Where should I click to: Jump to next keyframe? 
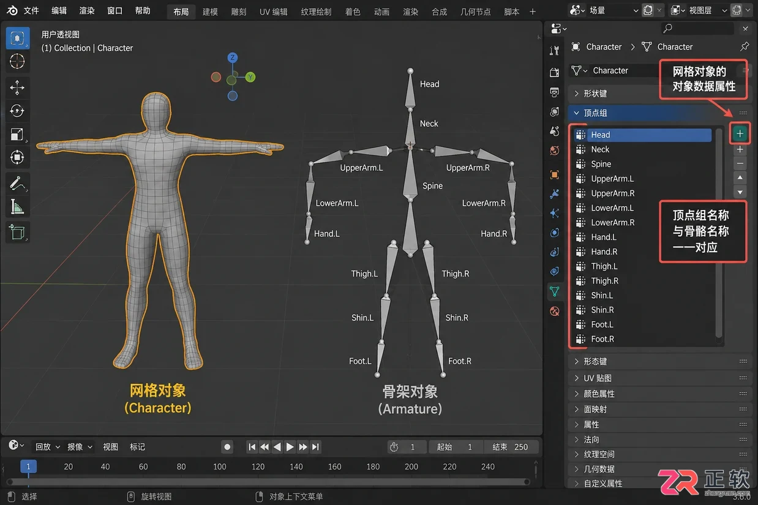pyautogui.click(x=303, y=447)
